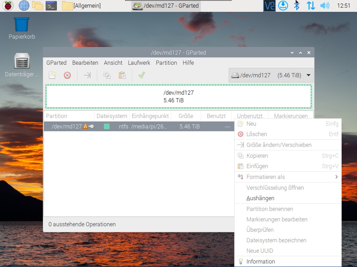Viewport: 357px width, 267px height.
Task: Choose Markierungen bearbeiten in context menu
Action: point(288,219)
